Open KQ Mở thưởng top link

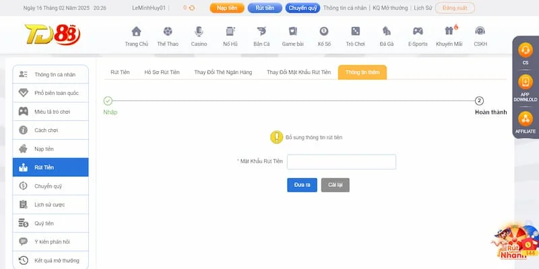(x=390, y=8)
